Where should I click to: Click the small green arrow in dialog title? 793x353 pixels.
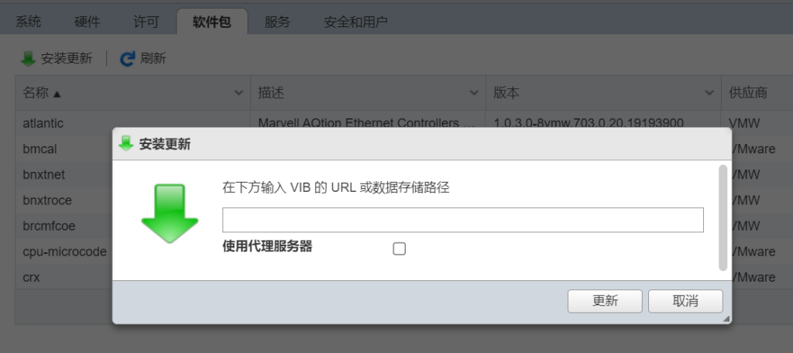click(126, 144)
